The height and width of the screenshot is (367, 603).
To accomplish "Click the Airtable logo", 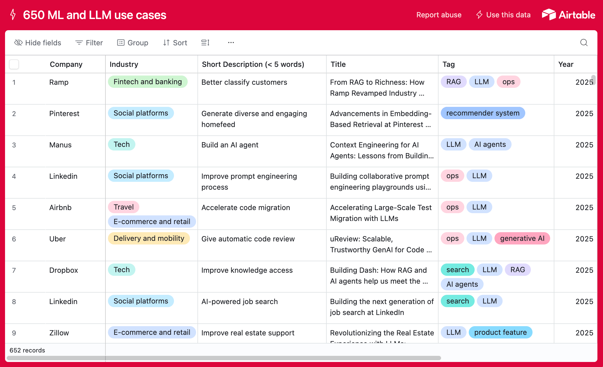I will pos(568,15).
